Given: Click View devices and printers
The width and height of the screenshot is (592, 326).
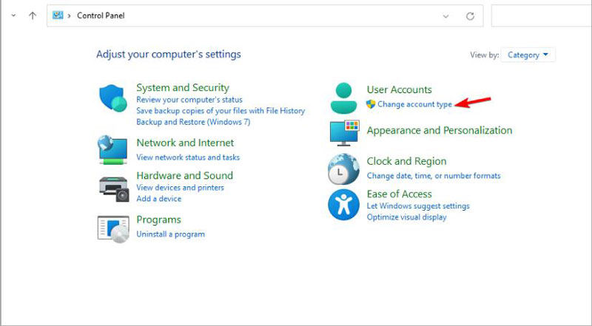Looking at the screenshot, I should tap(180, 188).
